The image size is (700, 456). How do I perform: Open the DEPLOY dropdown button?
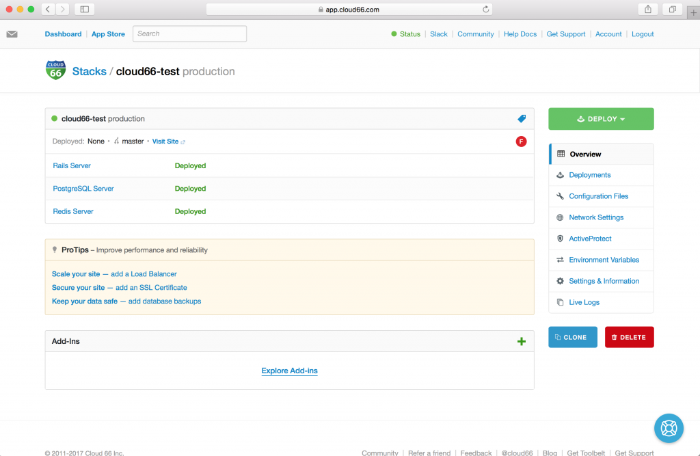[601, 119]
